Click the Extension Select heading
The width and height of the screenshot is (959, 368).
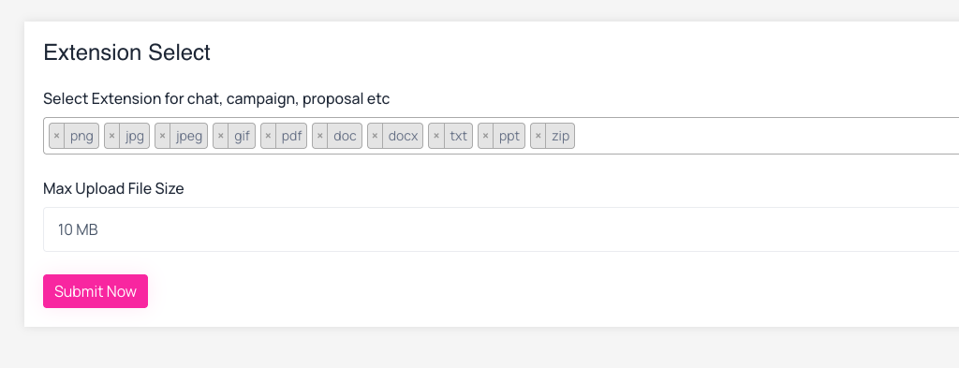pos(127,52)
